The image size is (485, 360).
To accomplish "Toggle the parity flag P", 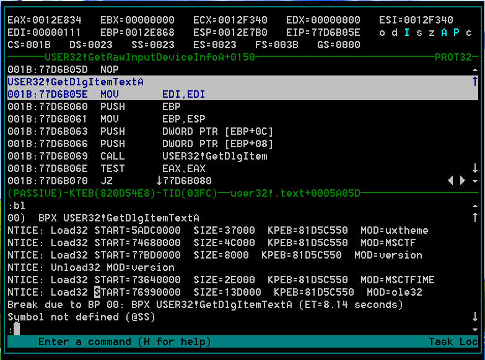I will tap(457, 32).
